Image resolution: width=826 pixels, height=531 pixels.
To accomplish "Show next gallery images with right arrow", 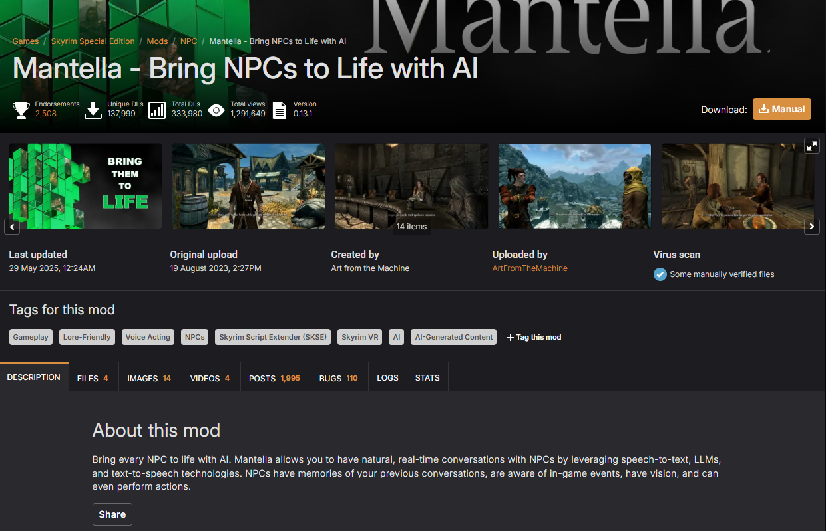I will pos(811,227).
